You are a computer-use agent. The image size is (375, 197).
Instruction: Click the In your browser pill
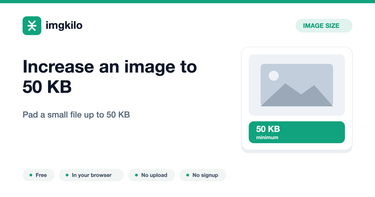click(x=91, y=175)
